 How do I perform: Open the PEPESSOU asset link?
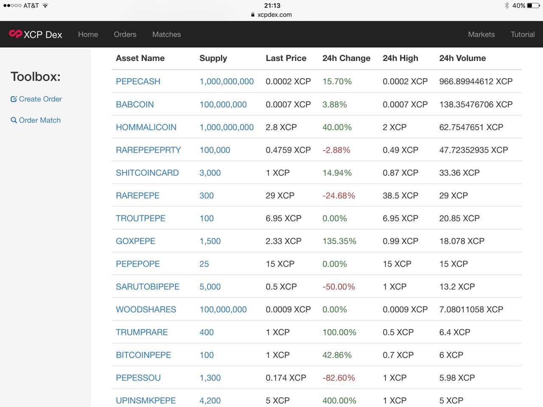pyautogui.click(x=138, y=378)
